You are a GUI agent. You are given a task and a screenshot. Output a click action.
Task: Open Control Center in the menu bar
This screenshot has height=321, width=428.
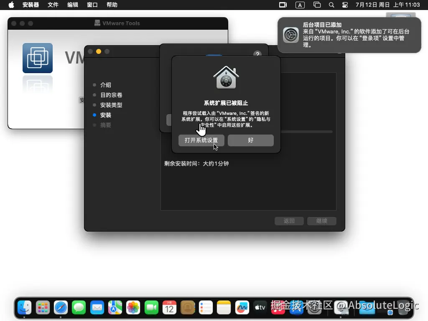tap(345, 5)
